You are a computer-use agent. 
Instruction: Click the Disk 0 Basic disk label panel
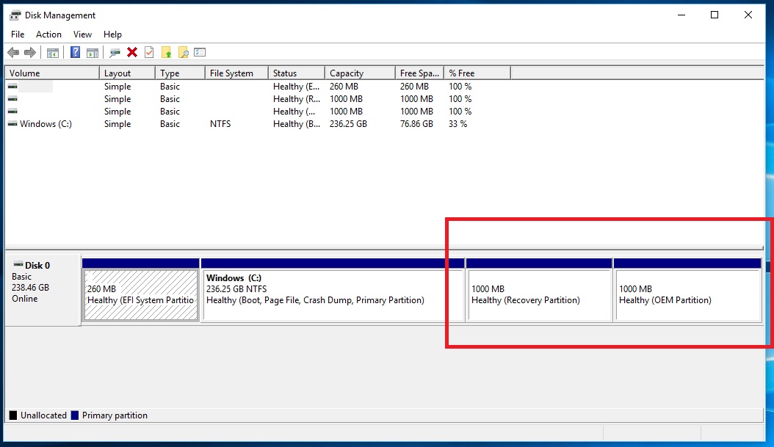pyautogui.click(x=43, y=290)
